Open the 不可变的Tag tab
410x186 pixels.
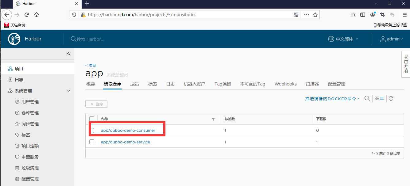pyautogui.click(x=253, y=84)
